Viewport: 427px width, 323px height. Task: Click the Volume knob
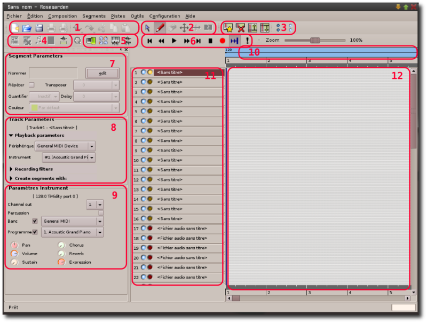(14, 254)
